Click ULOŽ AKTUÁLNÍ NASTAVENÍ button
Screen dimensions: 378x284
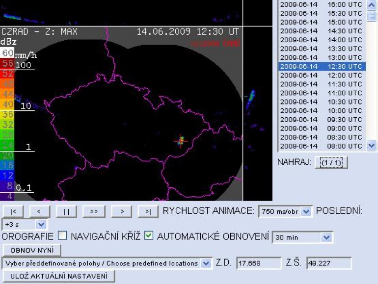click(58, 276)
